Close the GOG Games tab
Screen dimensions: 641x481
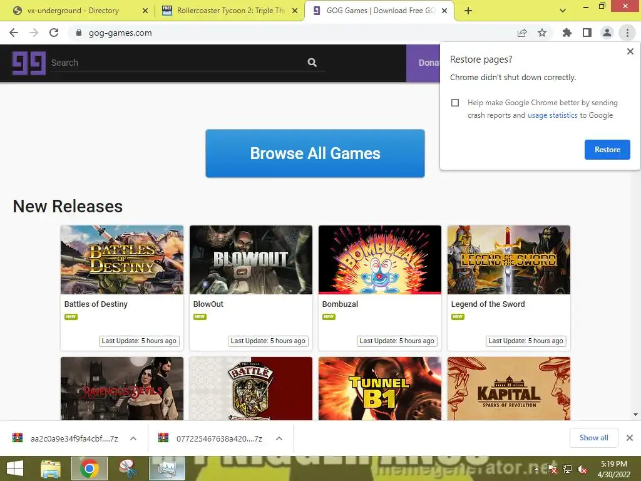[x=444, y=11]
